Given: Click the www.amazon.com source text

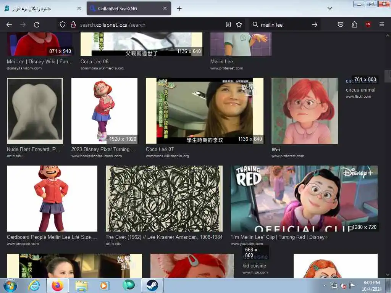Looking at the screenshot, I should pos(23,244).
